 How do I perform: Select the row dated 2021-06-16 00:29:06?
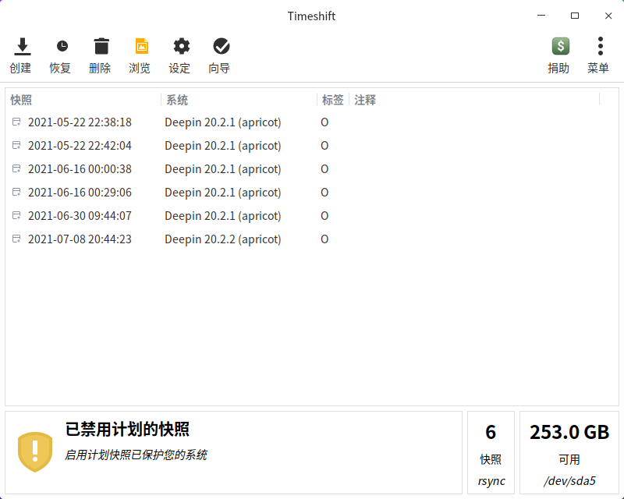[x=312, y=193]
